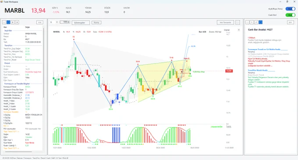Click the Pbend section header
The height and width of the screenshot is (160, 298).
(7, 63)
